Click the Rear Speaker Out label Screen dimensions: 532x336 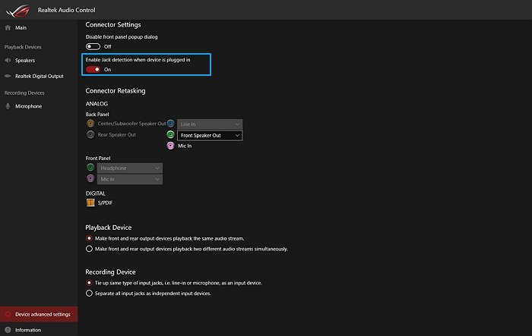coord(117,134)
